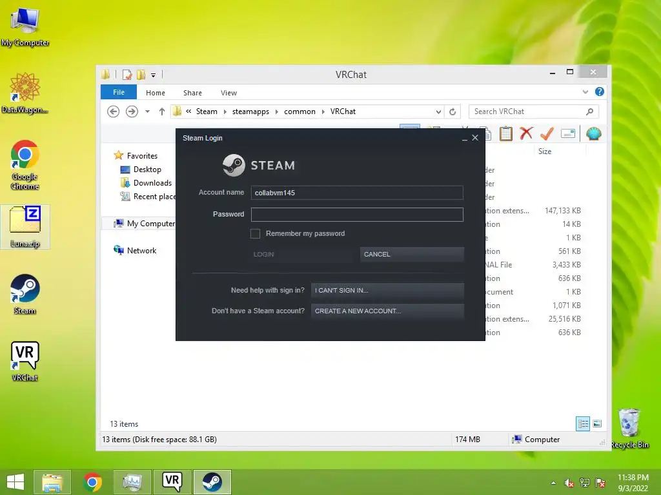The height and width of the screenshot is (495, 661).
Task: Open the Share ribbon tab
Action: (192, 93)
